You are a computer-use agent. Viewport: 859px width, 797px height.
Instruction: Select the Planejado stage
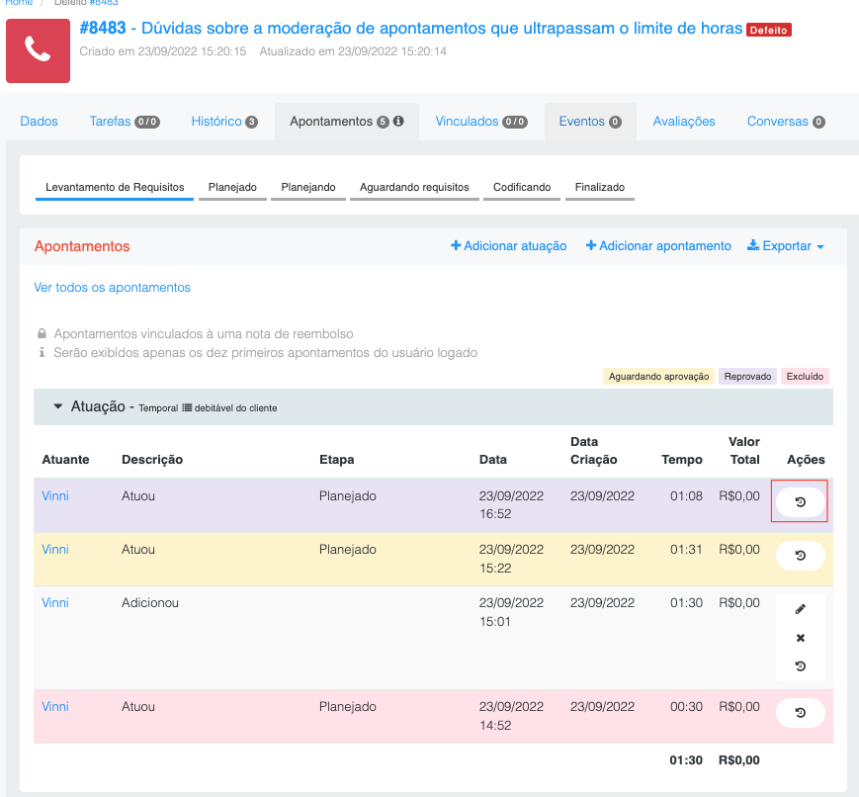[x=232, y=188]
